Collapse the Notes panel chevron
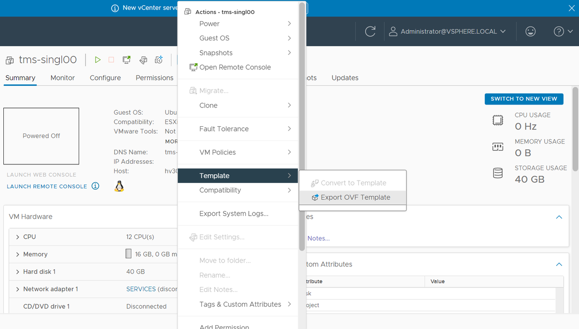 pos(559,217)
